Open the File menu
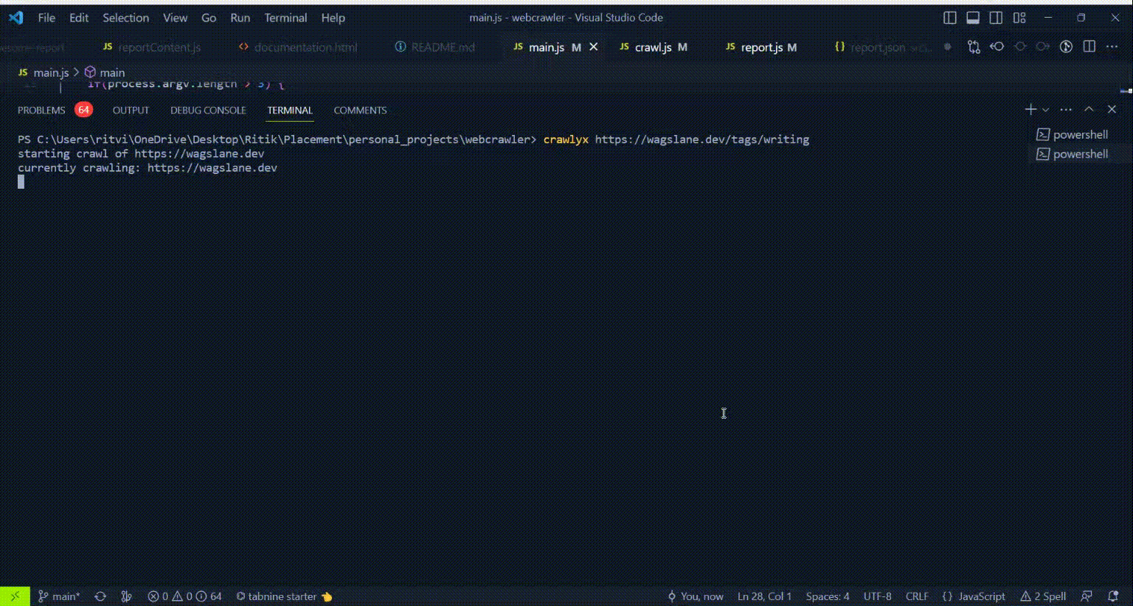 coord(46,18)
